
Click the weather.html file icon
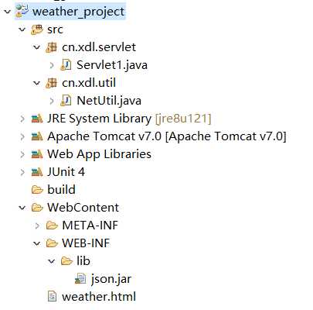point(52,297)
